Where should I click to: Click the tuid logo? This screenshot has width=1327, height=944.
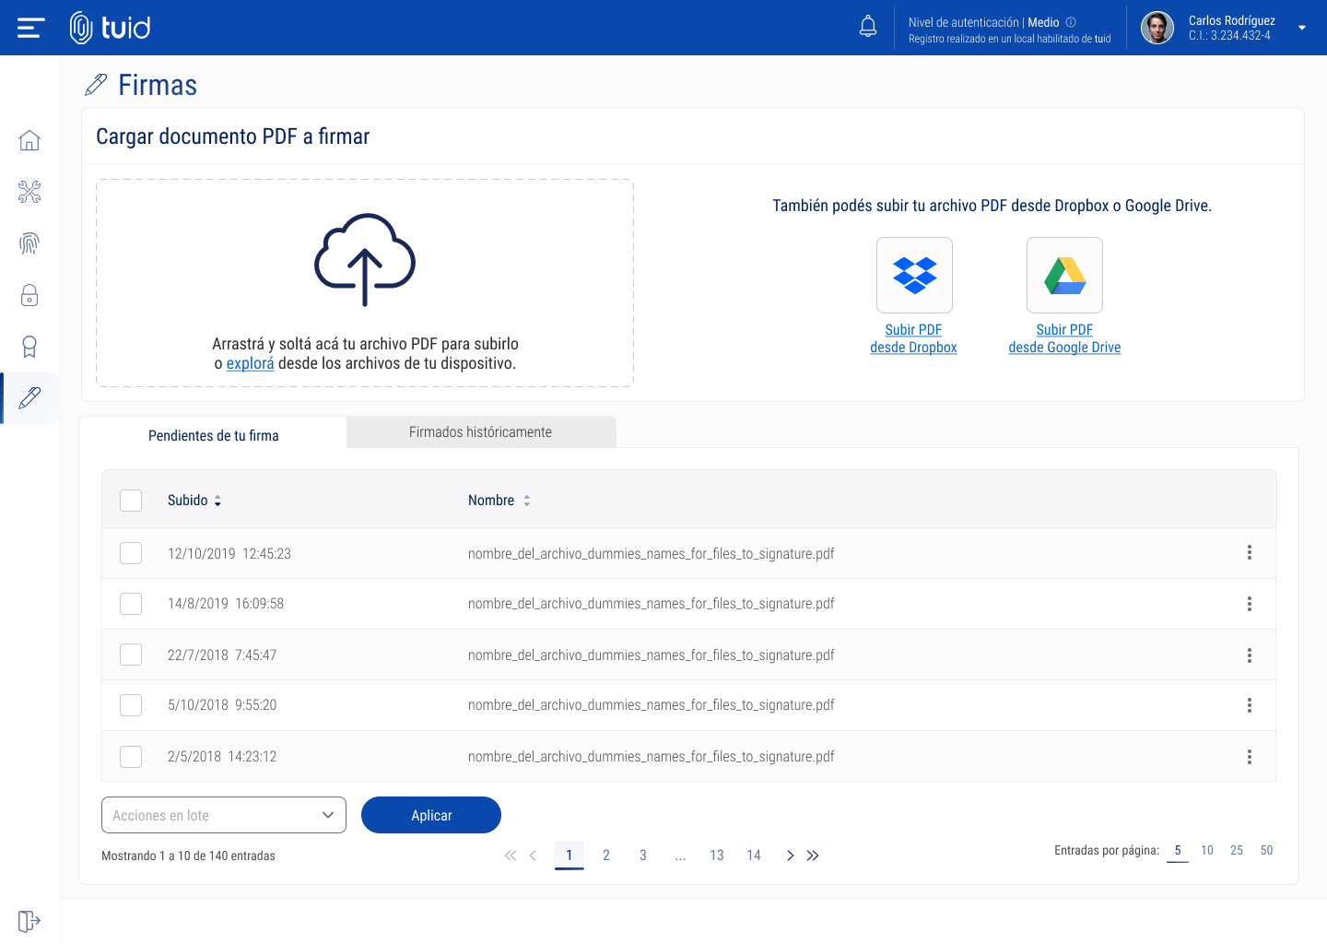pyautogui.click(x=110, y=28)
